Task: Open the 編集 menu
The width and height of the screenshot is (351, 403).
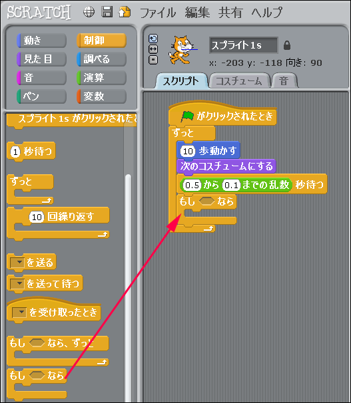Action: 197,13
